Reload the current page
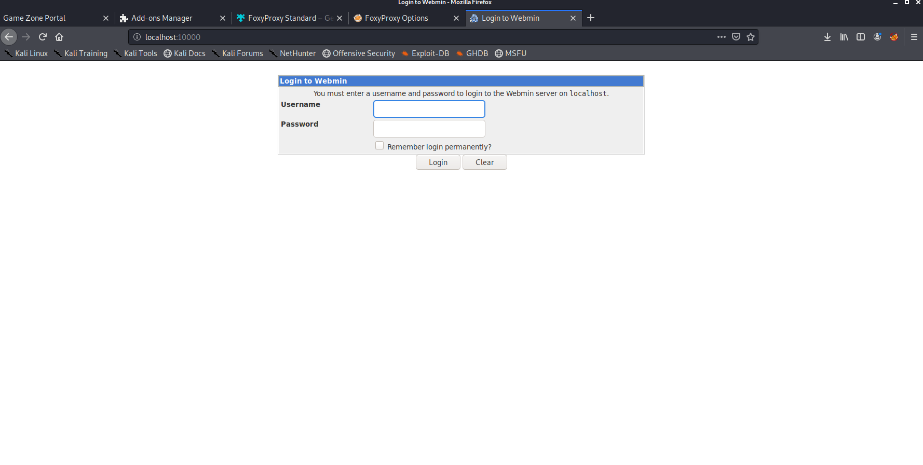The image size is (923, 465). click(43, 37)
